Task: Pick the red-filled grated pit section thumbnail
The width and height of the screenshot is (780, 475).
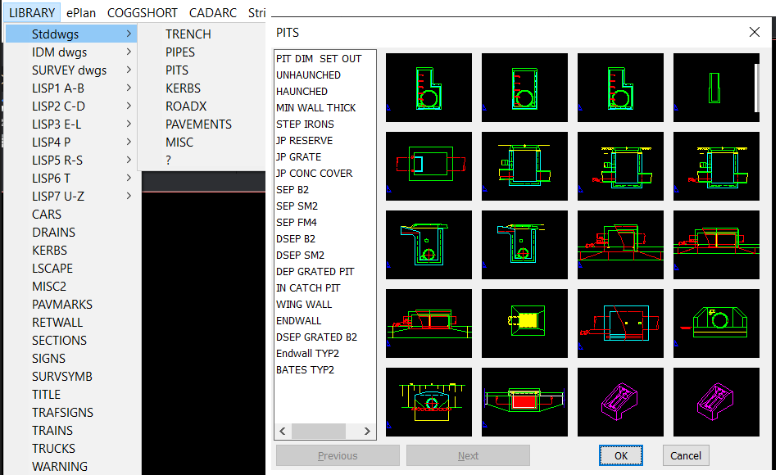Action: point(524,402)
